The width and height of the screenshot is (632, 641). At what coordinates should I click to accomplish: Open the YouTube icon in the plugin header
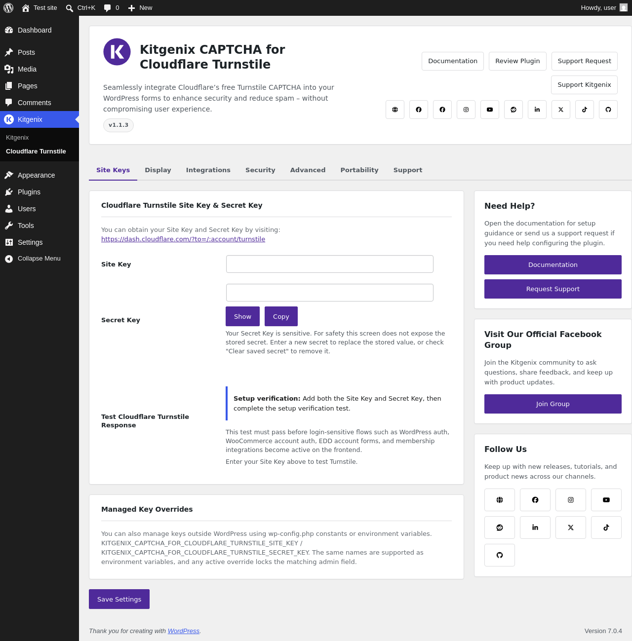click(x=490, y=110)
